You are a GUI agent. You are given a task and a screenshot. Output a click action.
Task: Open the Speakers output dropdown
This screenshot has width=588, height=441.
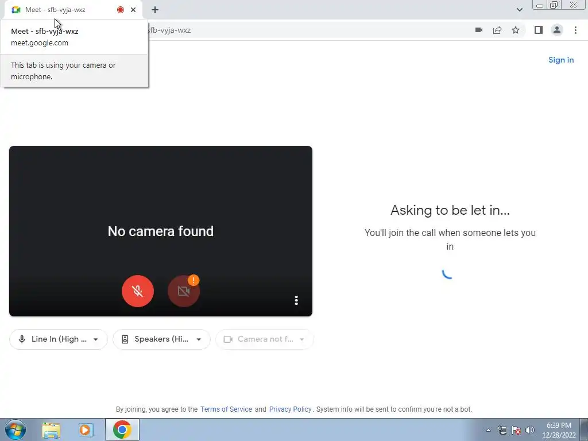click(x=161, y=339)
